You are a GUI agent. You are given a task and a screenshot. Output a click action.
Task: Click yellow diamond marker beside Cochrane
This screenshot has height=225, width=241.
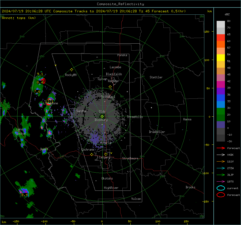coord(92,154)
